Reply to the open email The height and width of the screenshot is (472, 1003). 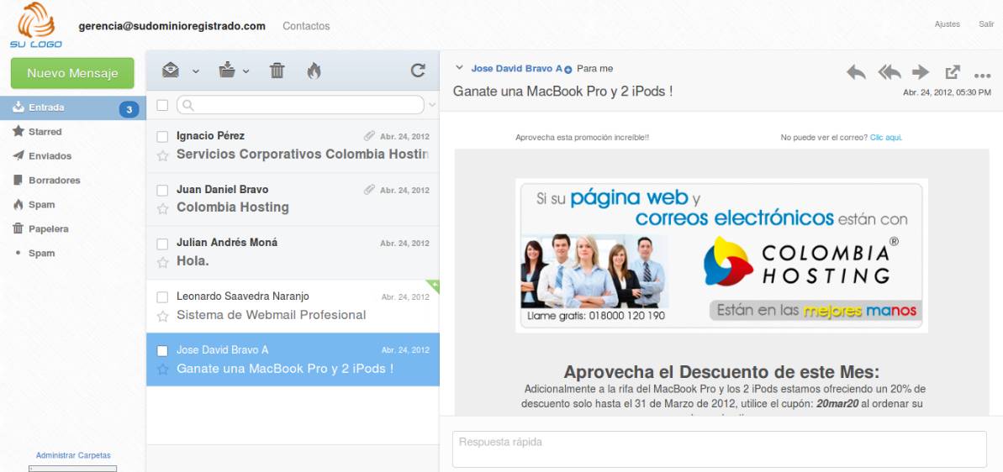click(x=856, y=72)
